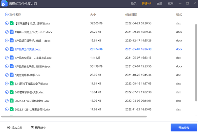Uncheck the 2022.11.28 xlsx file checkbox
This screenshot has height=132, width=198.
pos(7,109)
